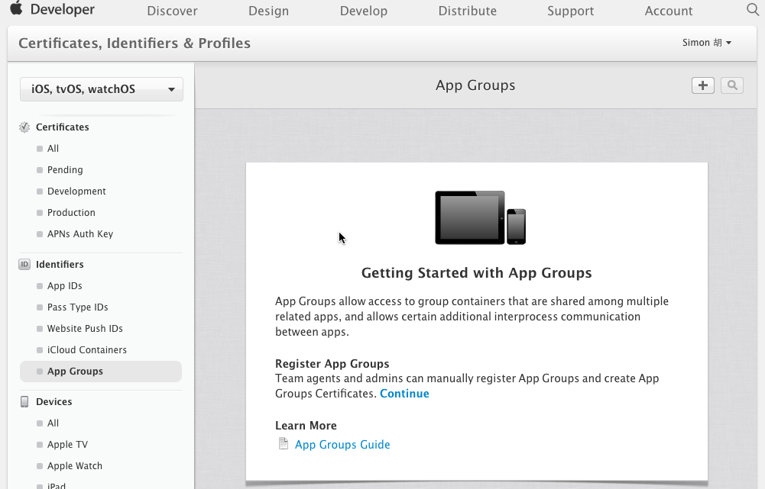The width and height of the screenshot is (765, 489).
Task: Select All under Certificates
Action: click(x=53, y=149)
